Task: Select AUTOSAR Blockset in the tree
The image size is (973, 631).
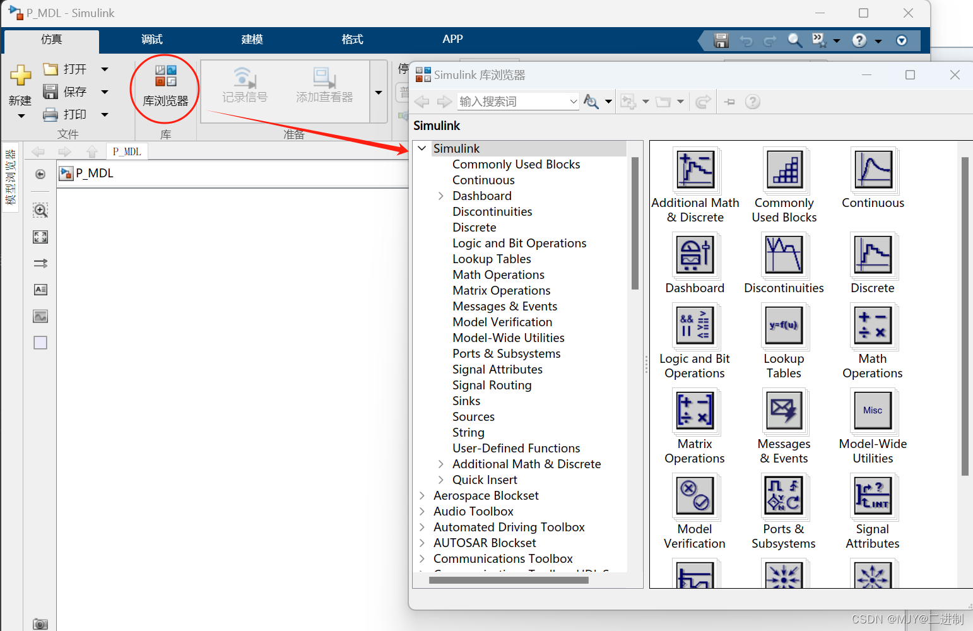Action: click(485, 543)
